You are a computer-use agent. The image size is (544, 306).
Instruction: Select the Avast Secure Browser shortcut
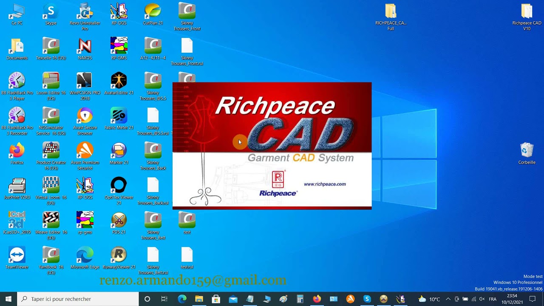click(85, 122)
